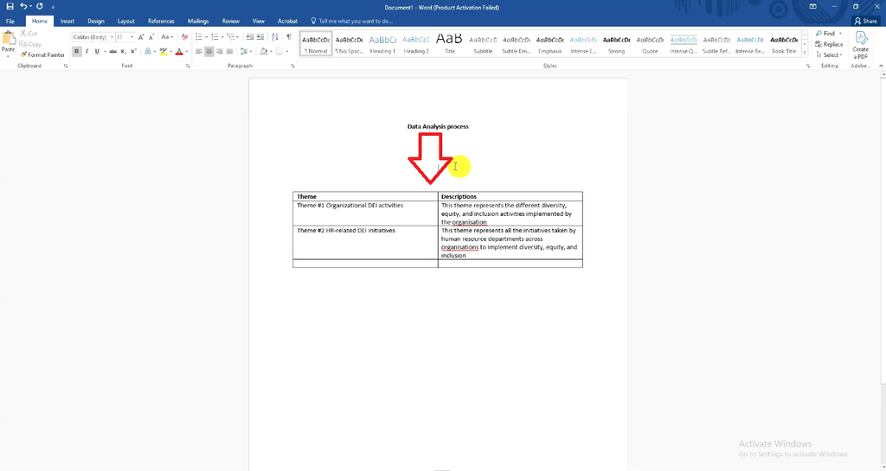Justify the paragraph text
Image resolution: width=886 pixels, height=471 pixels.
(229, 51)
